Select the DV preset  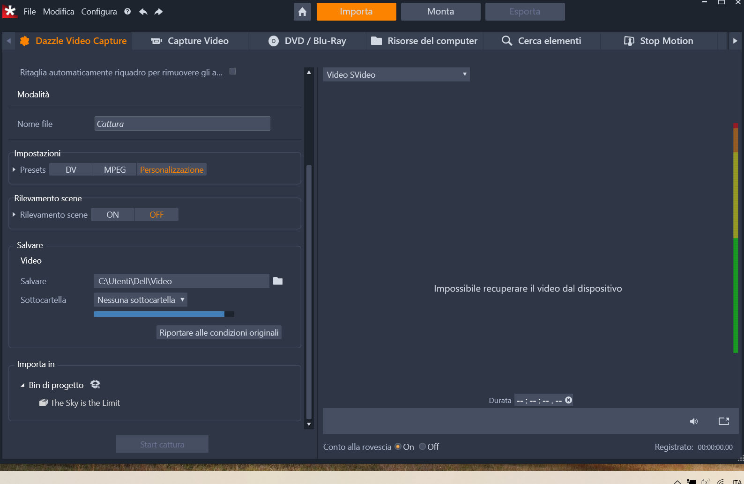tap(71, 169)
